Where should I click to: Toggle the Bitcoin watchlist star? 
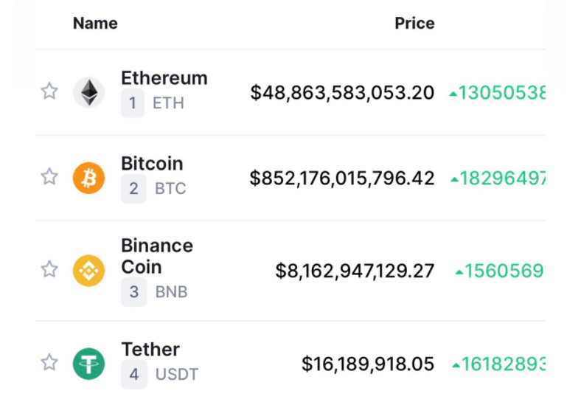(49, 176)
